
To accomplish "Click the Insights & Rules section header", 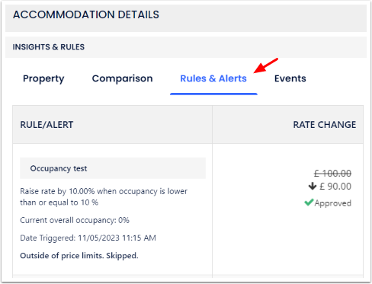I will click(x=49, y=47).
